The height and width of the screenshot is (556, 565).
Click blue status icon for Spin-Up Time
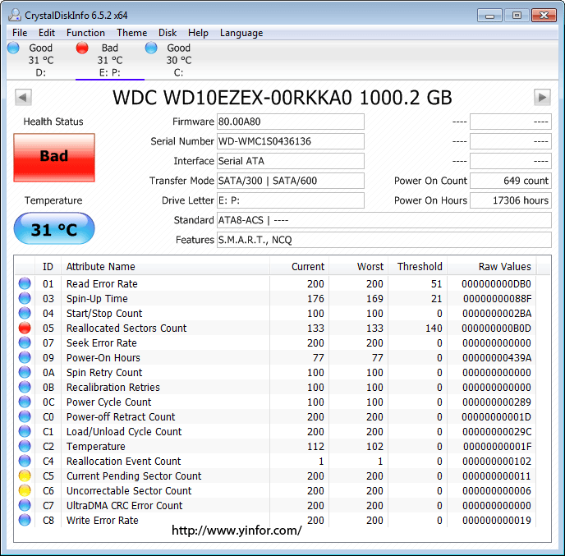(x=25, y=298)
